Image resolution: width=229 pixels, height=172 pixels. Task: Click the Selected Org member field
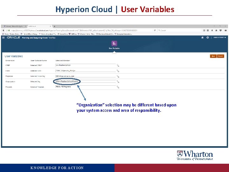click(86, 81)
